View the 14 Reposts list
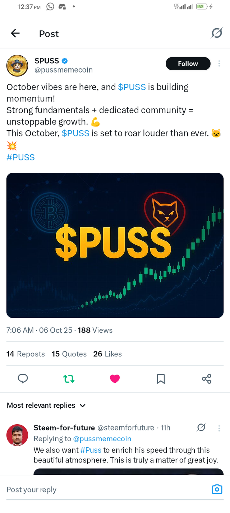The height and width of the screenshot is (513, 230). (26, 354)
